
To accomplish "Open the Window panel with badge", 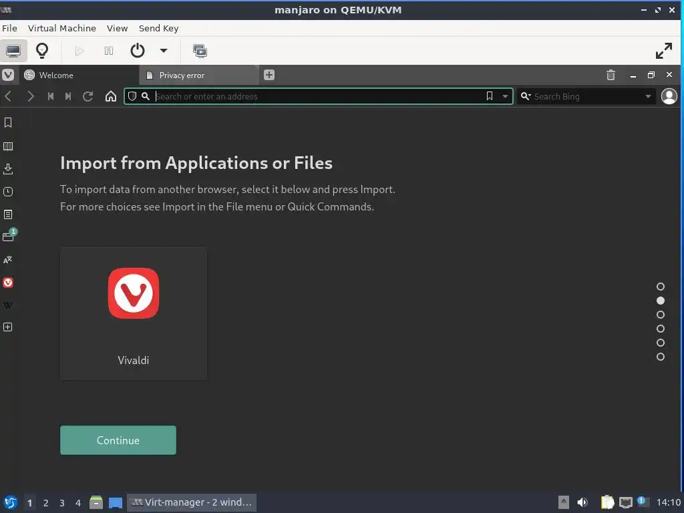I will click(9, 236).
